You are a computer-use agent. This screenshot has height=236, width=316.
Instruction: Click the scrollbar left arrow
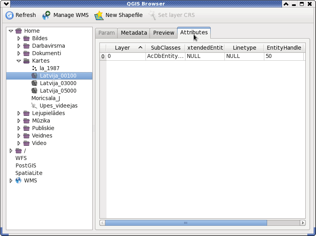coord(103,223)
